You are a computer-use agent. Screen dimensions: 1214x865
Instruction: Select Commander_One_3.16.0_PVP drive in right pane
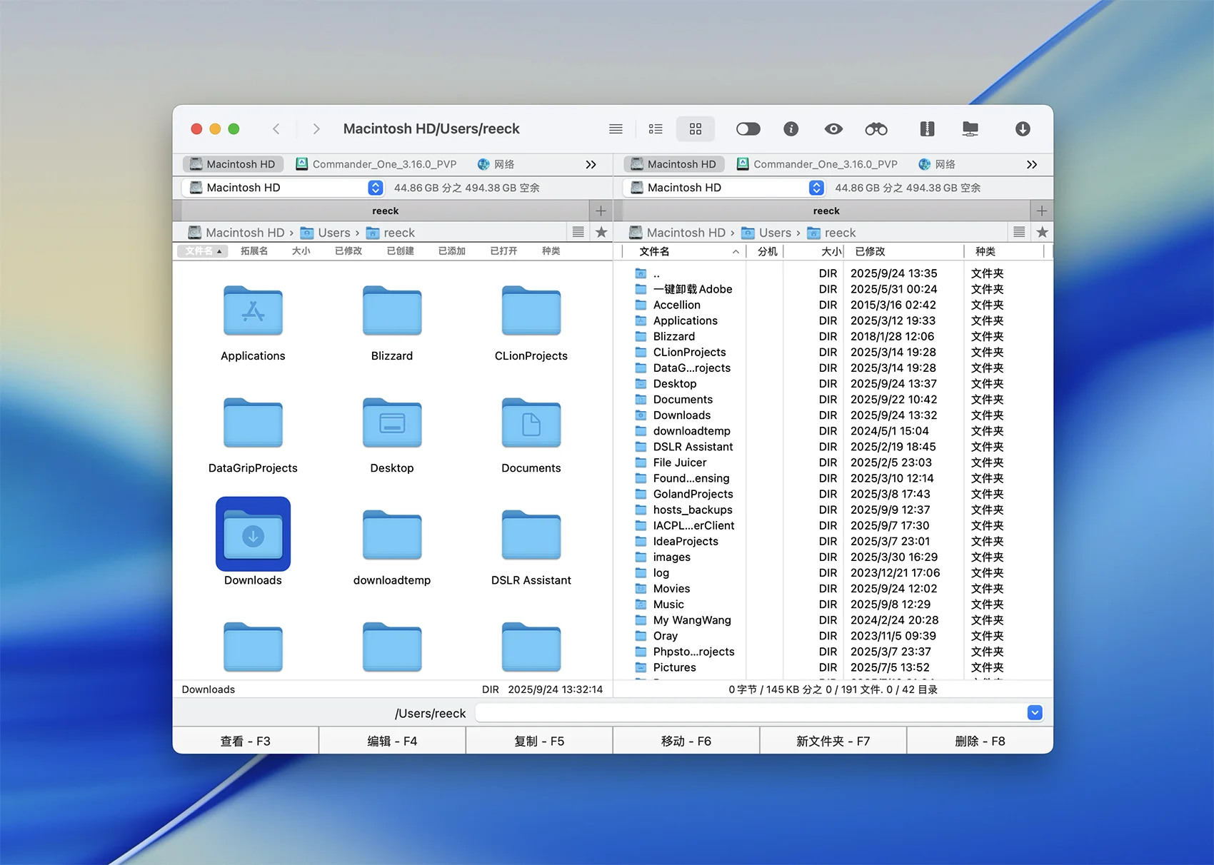coord(818,164)
